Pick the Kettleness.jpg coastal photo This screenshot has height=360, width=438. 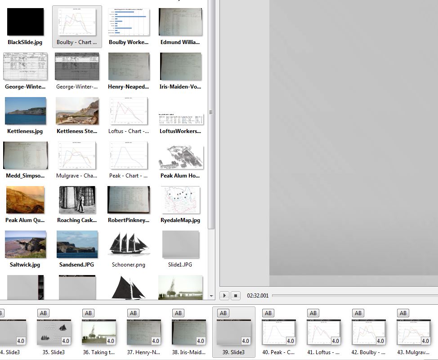tap(25, 111)
